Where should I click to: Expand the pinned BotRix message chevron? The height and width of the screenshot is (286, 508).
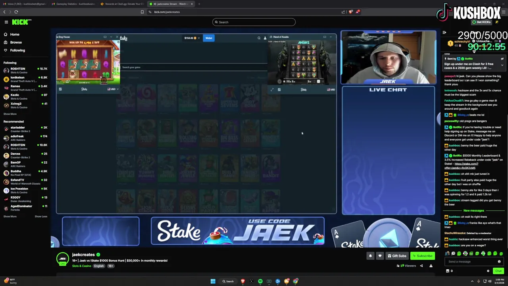pos(502,65)
